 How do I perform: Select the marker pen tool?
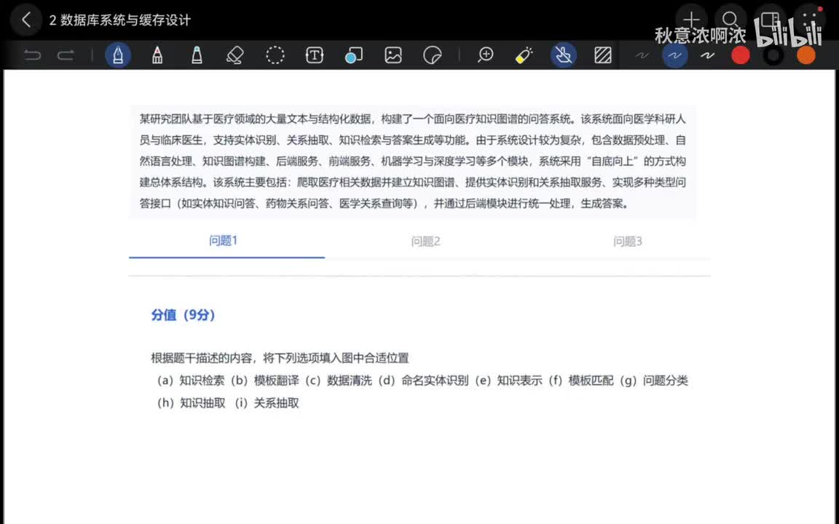click(157, 55)
